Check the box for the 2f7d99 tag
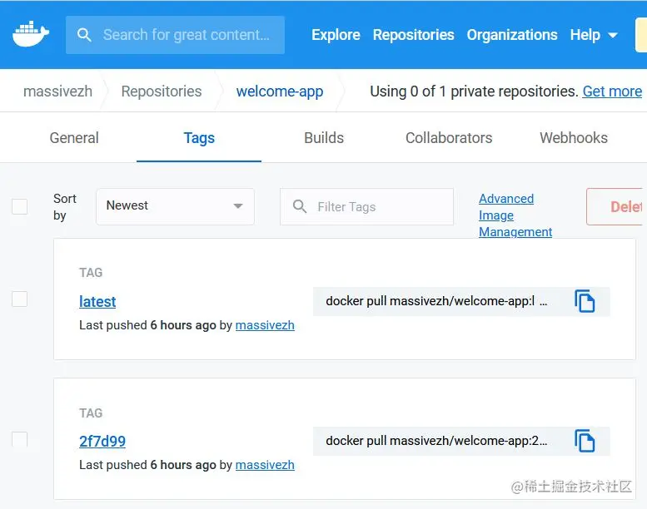Viewport: 647px width, 509px height. pyautogui.click(x=20, y=439)
